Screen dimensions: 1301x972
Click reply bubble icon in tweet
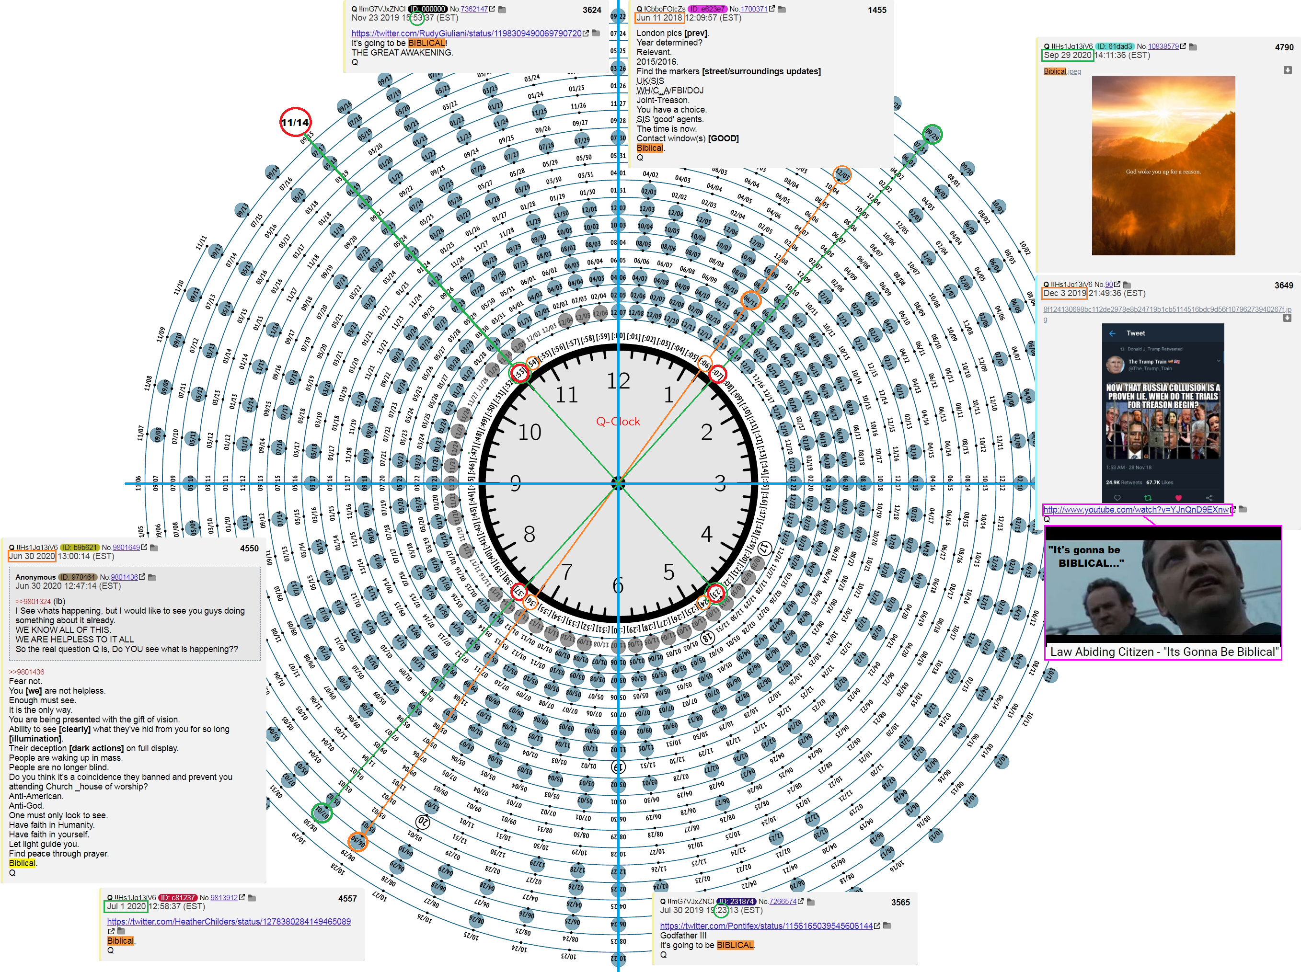point(1117,497)
